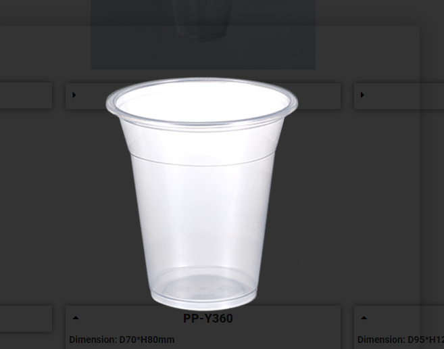Click the right-pointing arrow on the middle card header
The width and height of the screenshot is (444, 349).
[74, 95]
